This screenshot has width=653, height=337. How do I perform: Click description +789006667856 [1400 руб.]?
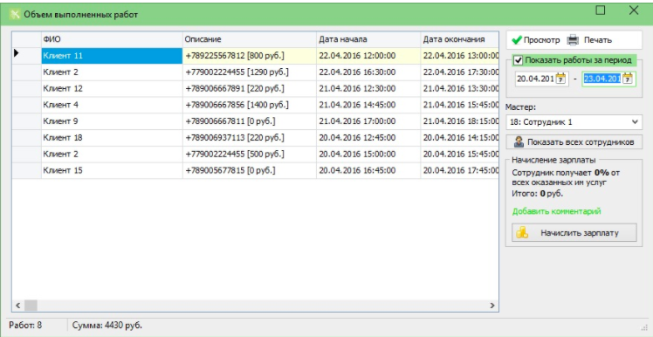(250, 105)
